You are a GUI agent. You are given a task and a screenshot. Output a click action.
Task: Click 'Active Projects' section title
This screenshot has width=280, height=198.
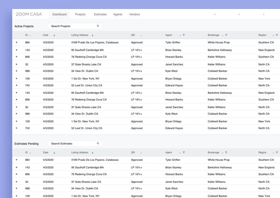coord(24,26)
